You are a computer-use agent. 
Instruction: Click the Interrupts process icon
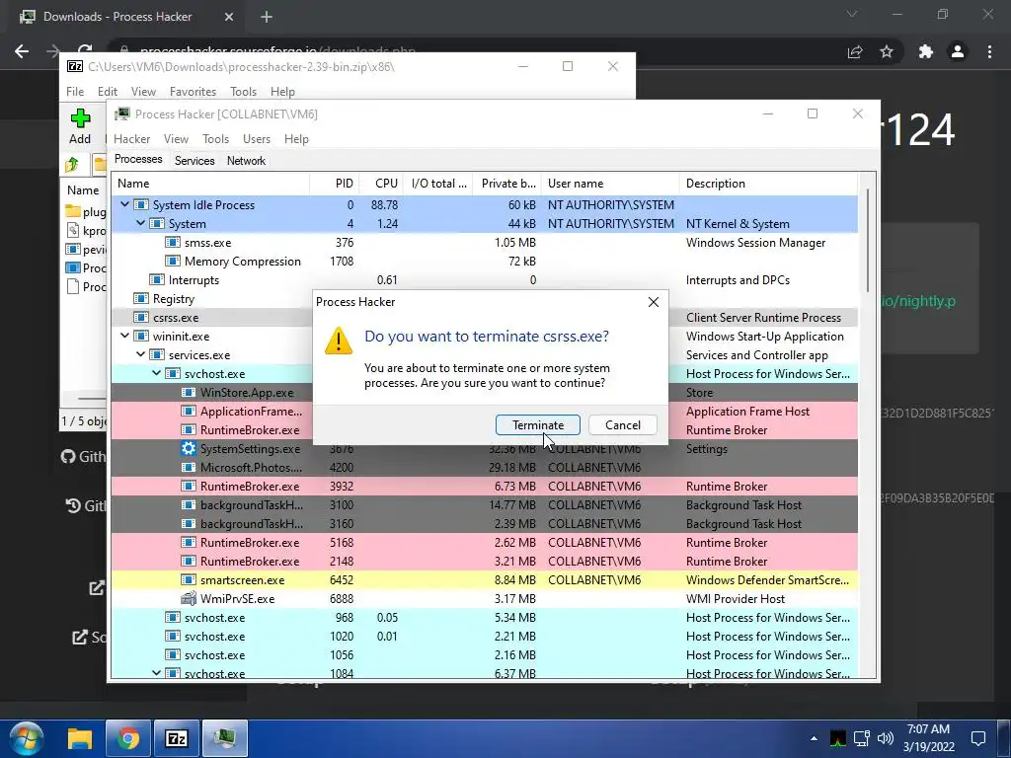click(157, 279)
